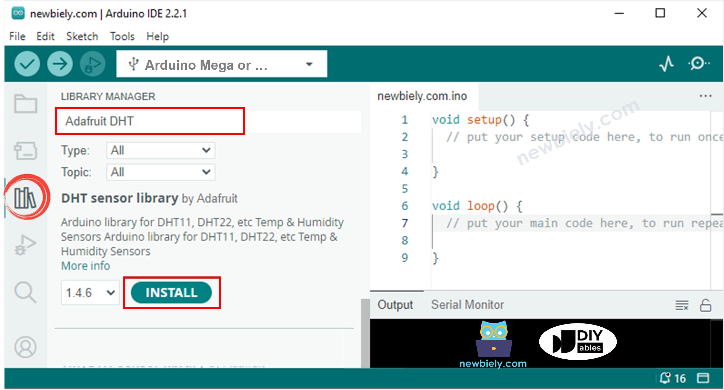The height and width of the screenshot is (390, 724).
Task: Click INSTALL for the DHT sensor library
Action: click(x=171, y=292)
